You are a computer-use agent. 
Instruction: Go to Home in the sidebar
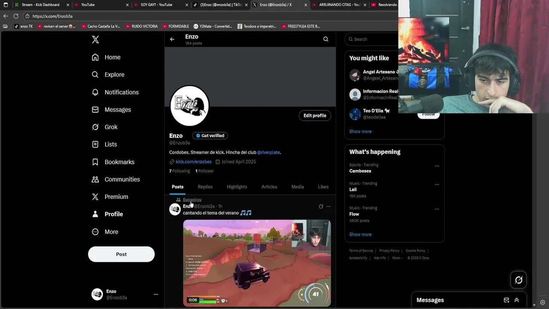pyautogui.click(x=106, y=57)
